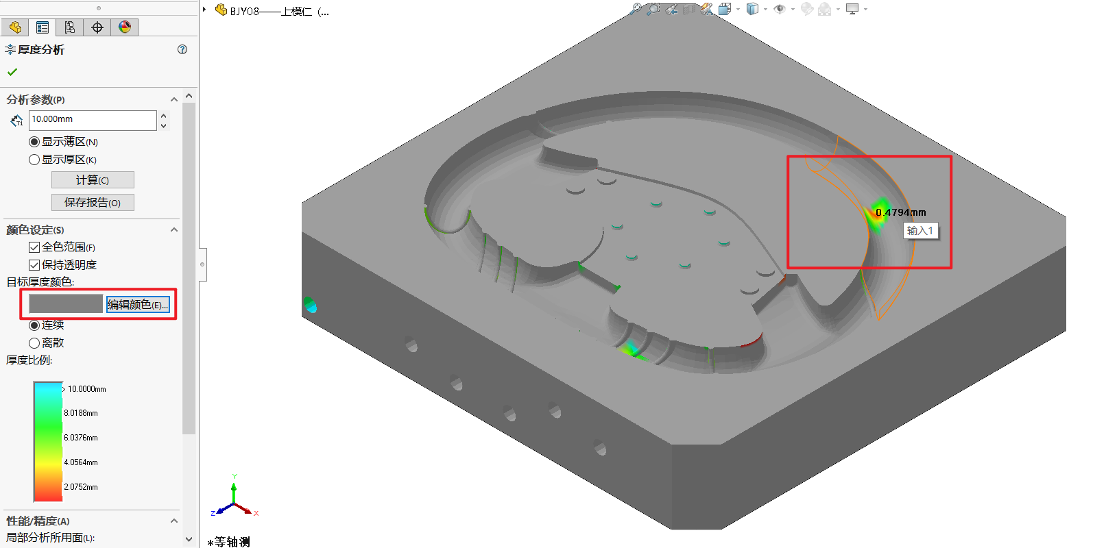
Task: Click the Hide/Show Items eye icon
Action: pos(780,9)
